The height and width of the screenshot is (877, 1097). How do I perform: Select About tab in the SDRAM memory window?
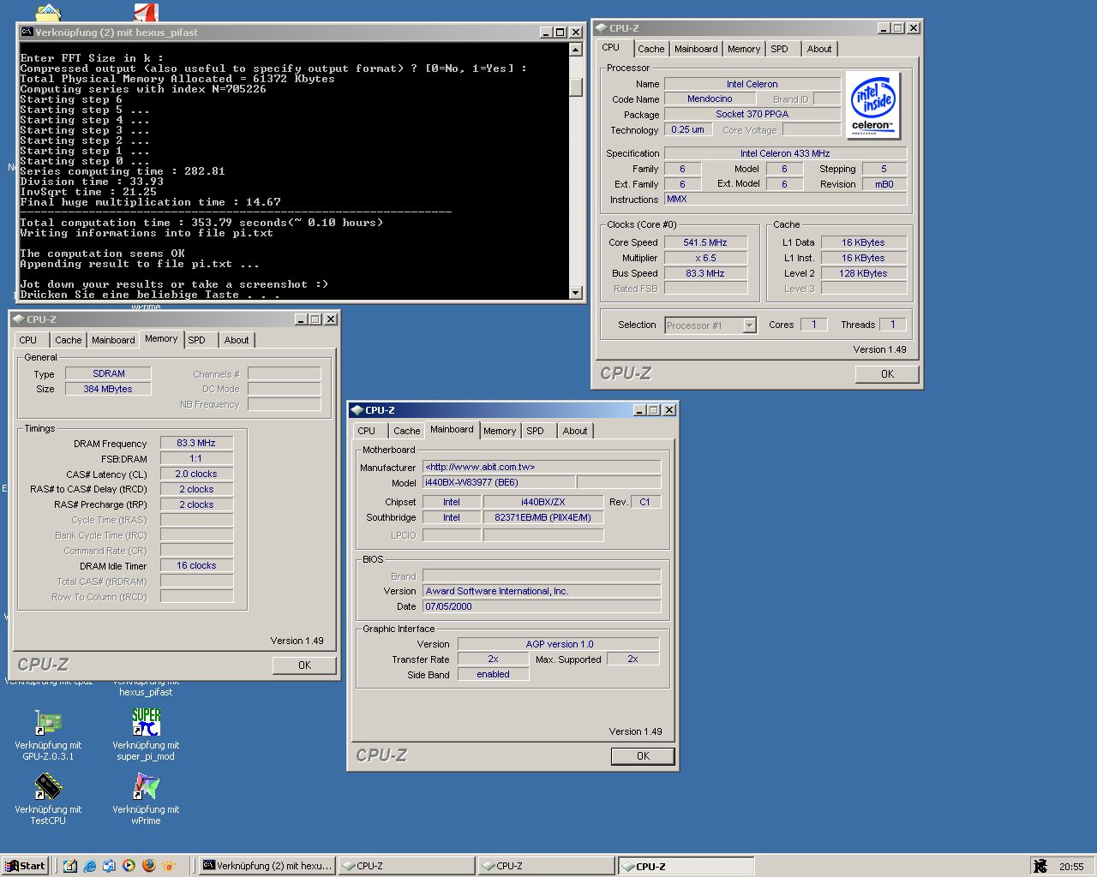(237, 340)
